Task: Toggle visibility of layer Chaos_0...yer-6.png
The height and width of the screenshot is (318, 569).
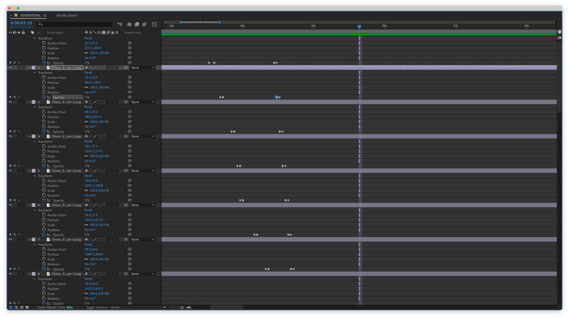Action: tap(10, 239)
